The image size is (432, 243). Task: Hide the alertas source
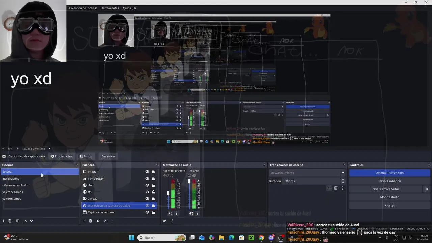click(147, 199)
